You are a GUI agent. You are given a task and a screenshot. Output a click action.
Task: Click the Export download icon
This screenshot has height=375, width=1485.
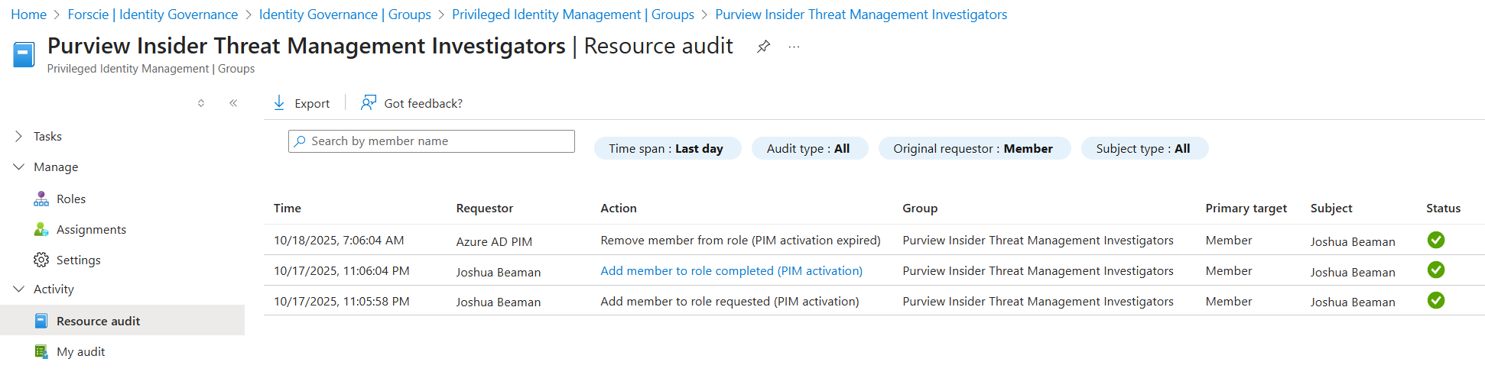279,103
